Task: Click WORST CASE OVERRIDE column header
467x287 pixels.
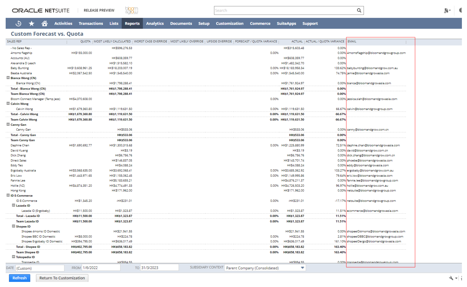Action: click(x=150, y=41)
